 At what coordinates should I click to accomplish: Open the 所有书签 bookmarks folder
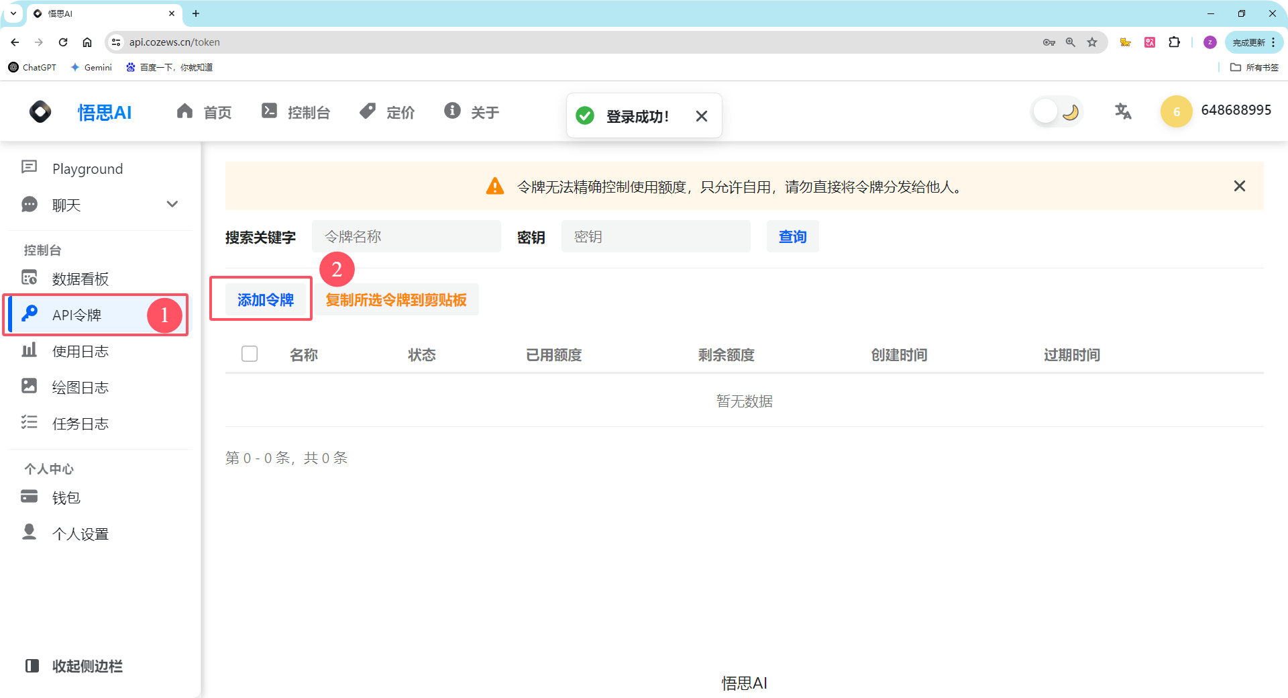pyautogui.click(x=1254, y=67)
